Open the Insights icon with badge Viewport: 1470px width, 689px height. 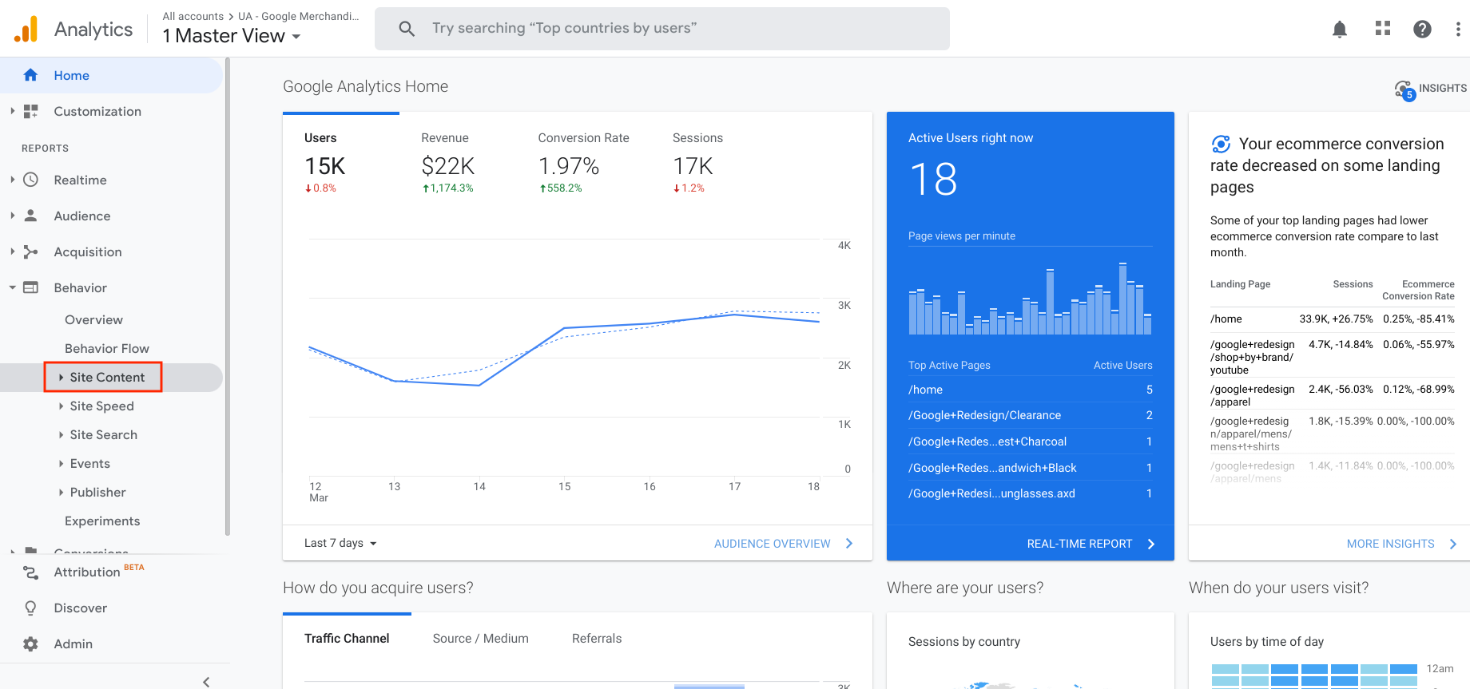point(1404,90)
